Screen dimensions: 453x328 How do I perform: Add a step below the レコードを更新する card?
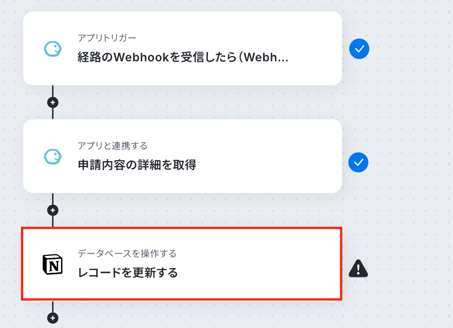click(53, 318)
